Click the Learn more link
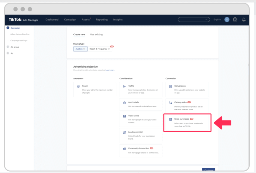The width and height of the screenshot is (256, 173). [110, 70]
